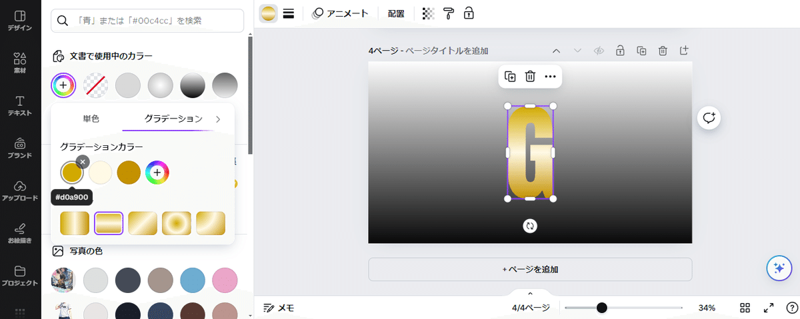Viewport: 800px width, 319px height.
Task: Add a comment with the speech bubble icon
Action: [709, 118]
